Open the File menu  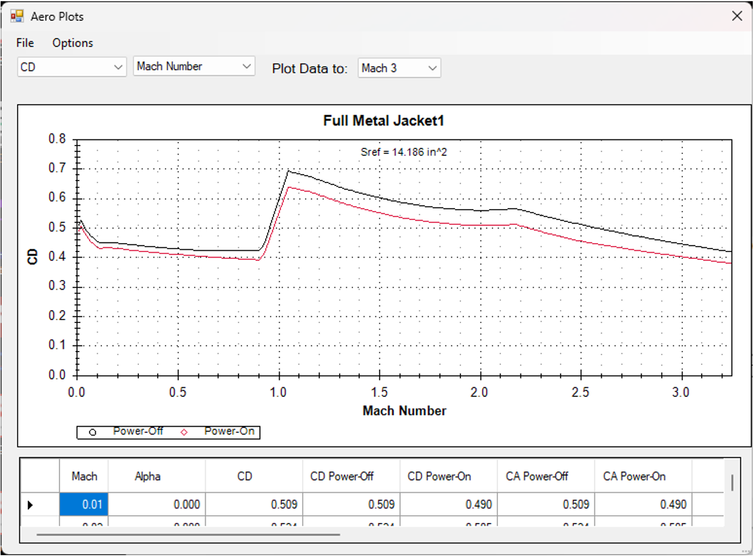[25, 43]
